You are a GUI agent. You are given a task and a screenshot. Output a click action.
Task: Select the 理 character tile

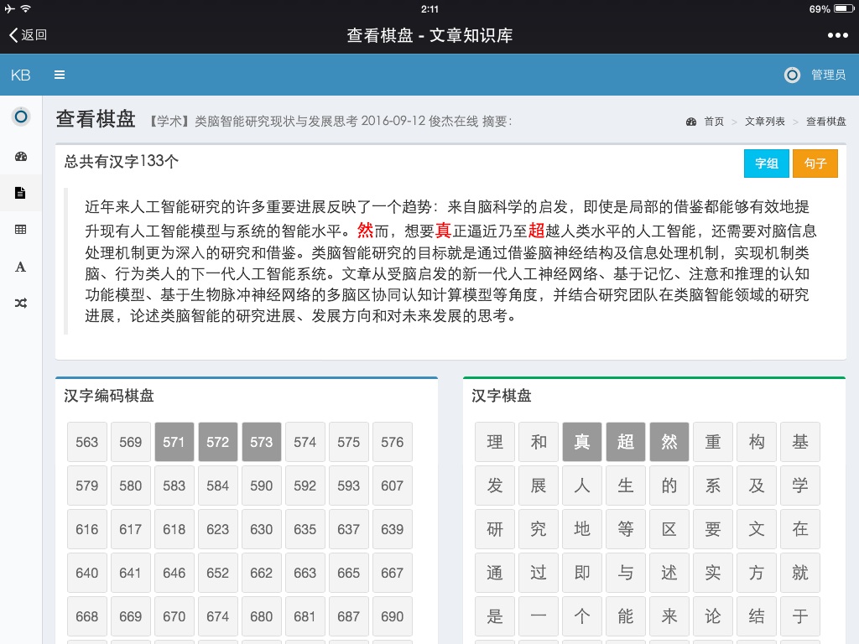[x=495, y=442]
